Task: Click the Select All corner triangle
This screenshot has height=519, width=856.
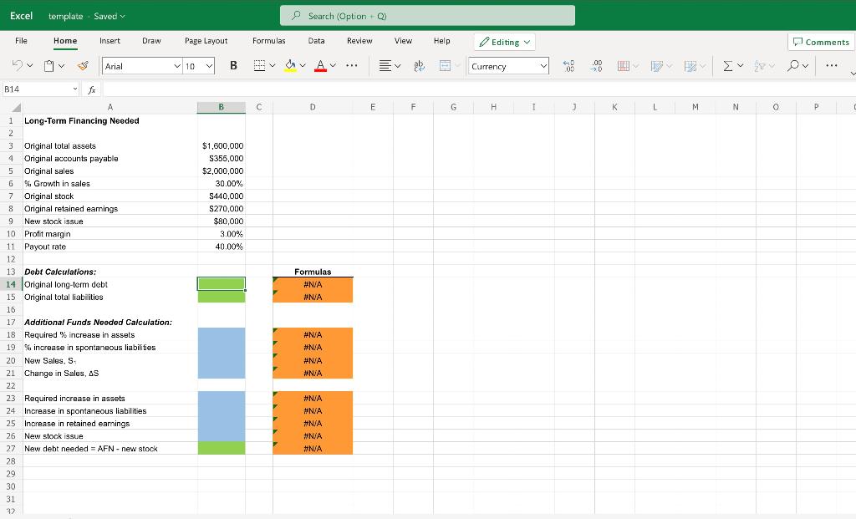Action: (x=17, y=108)
